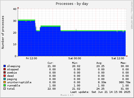Click the 'Cur:' column header
This screenshot has width=134, height=98.
tap(50, 63)
